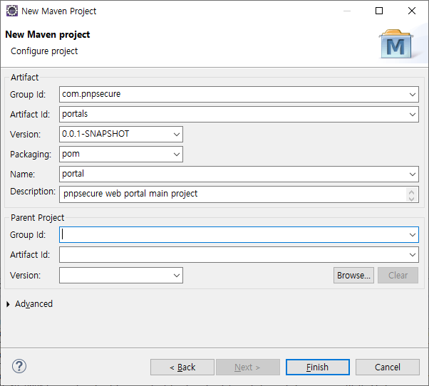Click the help question mark icon

tap(19, 366)
